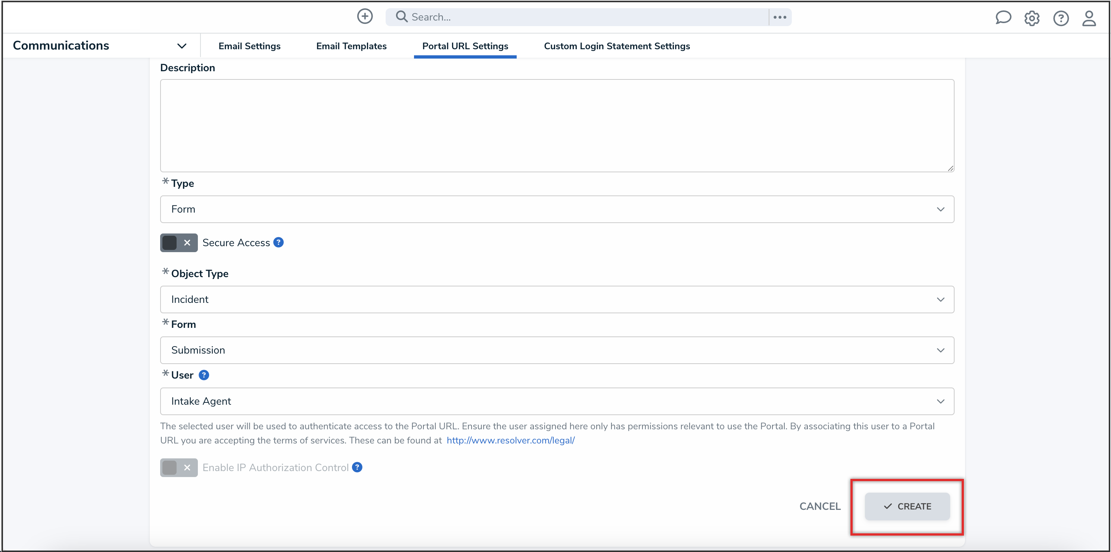Click the User field help icon
Screen dimensions: 1111x552
(203, 375)
